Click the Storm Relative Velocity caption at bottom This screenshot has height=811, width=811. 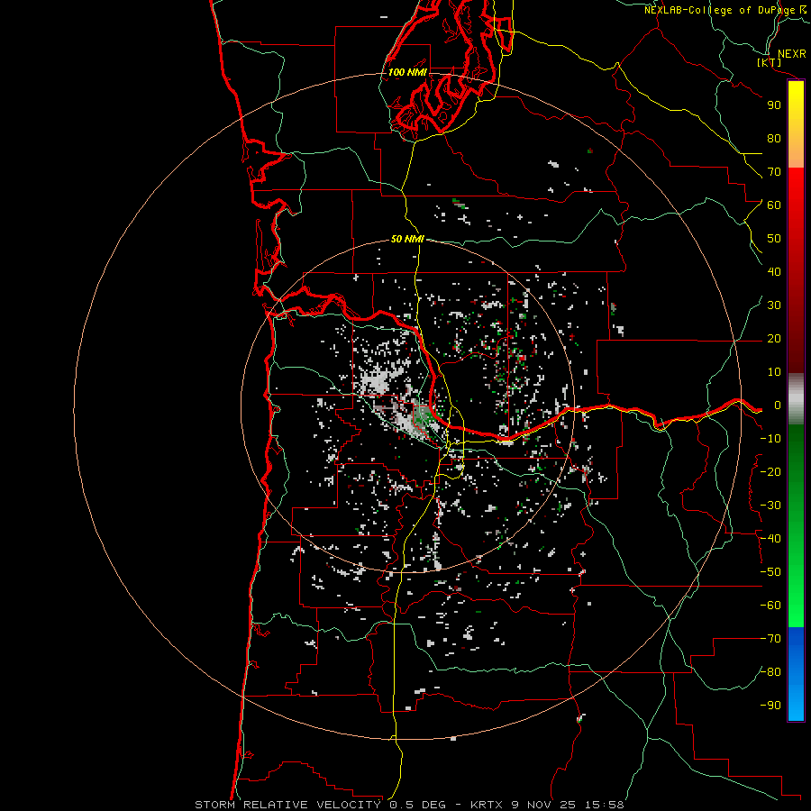coord(409,805)
